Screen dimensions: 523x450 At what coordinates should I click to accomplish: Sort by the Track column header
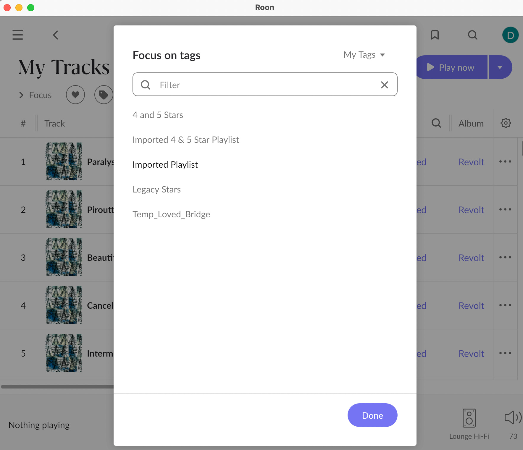coord(54,123)
